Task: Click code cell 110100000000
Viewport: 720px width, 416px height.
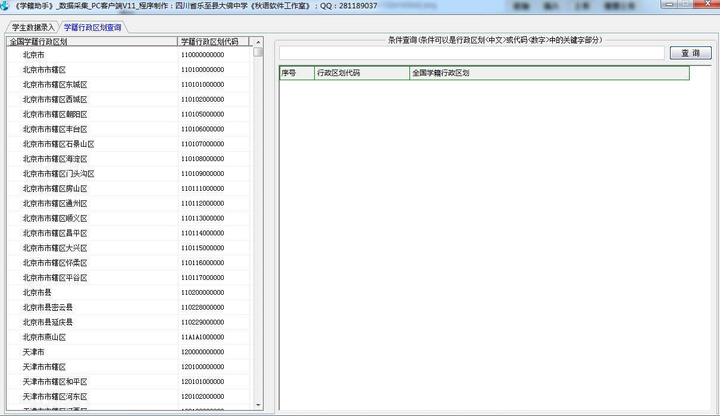Action: click(x=214, y=70)
